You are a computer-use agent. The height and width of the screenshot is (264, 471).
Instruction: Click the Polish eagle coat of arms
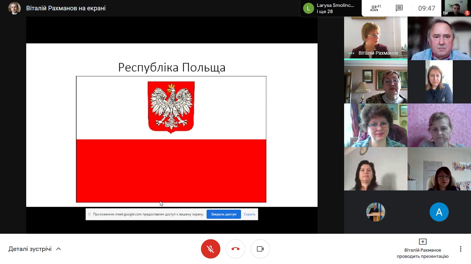point(171,107)
